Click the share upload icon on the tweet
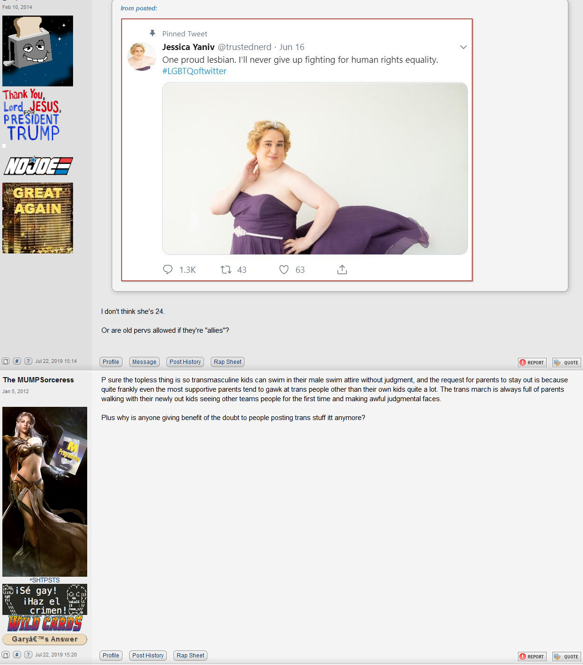 342,269
